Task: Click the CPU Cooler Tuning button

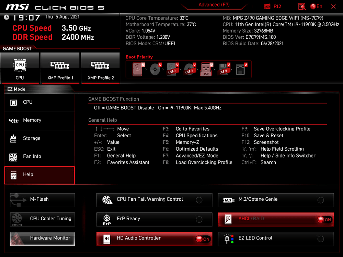Action: pos(43,219)
